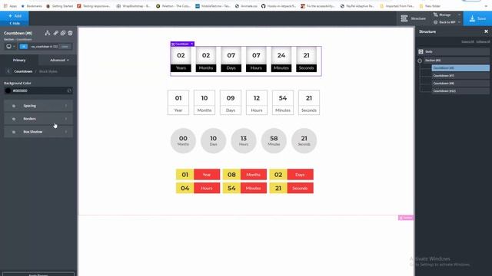This screenshot has width=492, height=276.
Task: Switch to the Primary tab
Action: click(19, 60)
